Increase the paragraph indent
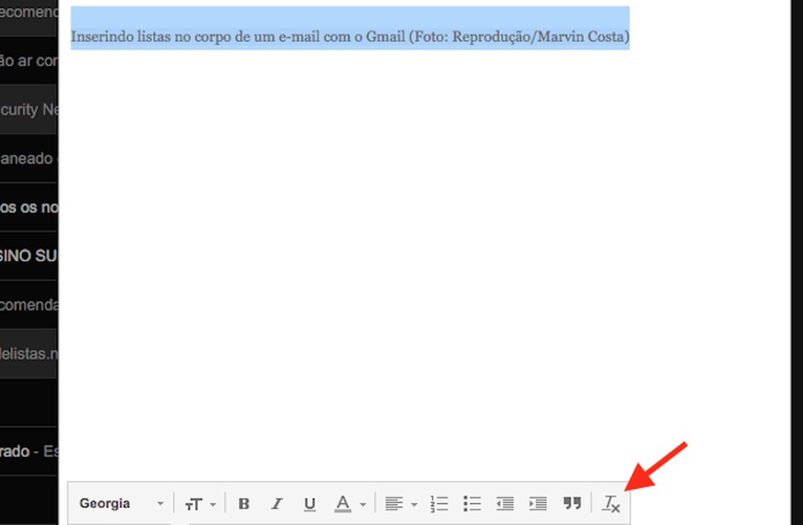Screen dimensions: 803x525 [x=538, y=504]
